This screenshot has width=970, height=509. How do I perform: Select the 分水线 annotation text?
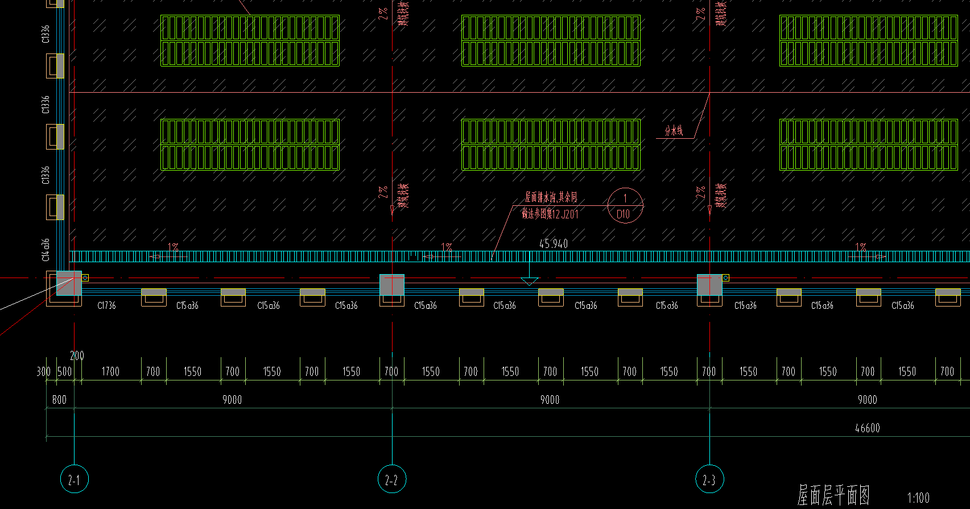[x=674, y=131]
